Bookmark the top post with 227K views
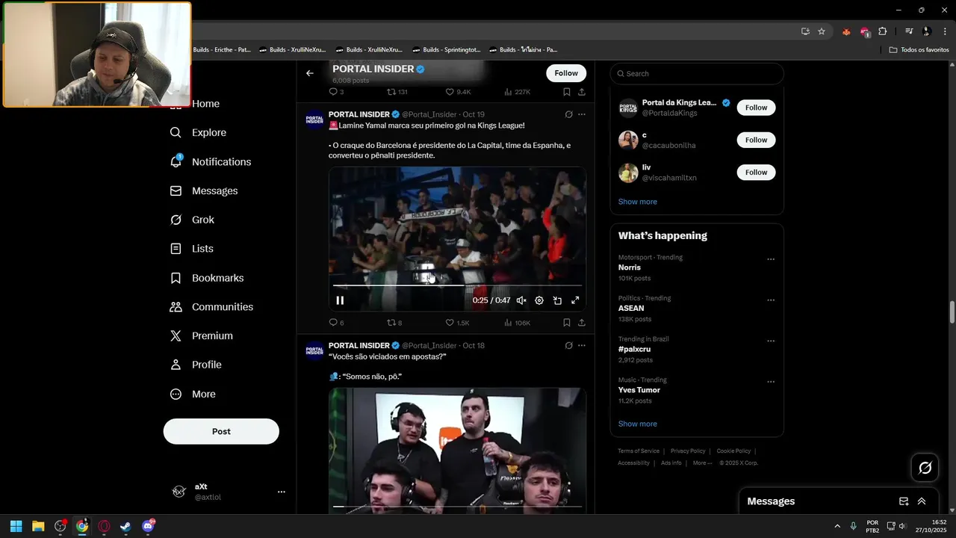 567,92
